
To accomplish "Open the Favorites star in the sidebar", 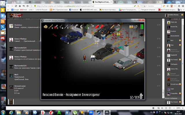I will click(x=3, y=10).
